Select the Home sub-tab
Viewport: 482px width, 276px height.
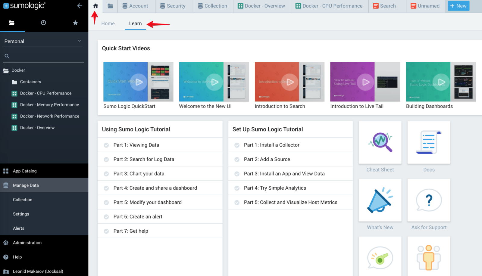tap(108, 23)
